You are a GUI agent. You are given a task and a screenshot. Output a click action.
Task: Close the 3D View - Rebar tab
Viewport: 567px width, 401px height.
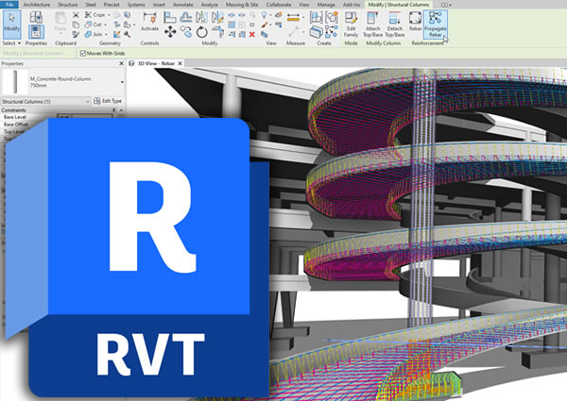[x=180, y=63]
